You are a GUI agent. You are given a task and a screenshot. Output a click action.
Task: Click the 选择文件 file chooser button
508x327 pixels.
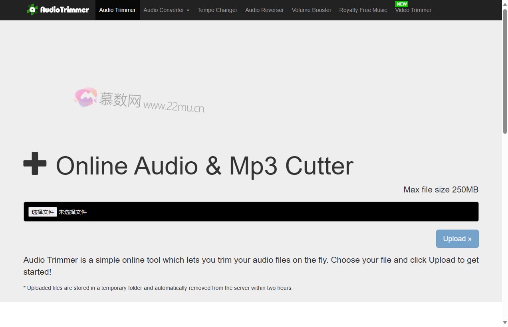coord(42,212)
